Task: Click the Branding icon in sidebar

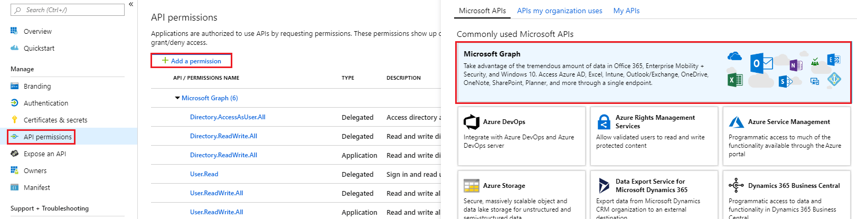Action: pyautogui.click(x=14, y=86)
